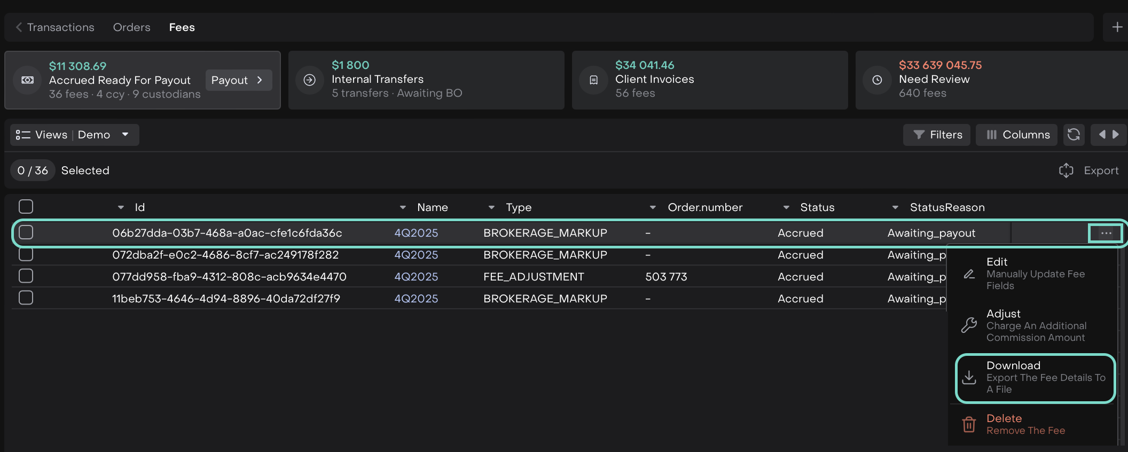Screen dimensions: 1128x452
Task: Click the trash icon for Delete
Action: (x=969, y=425)
